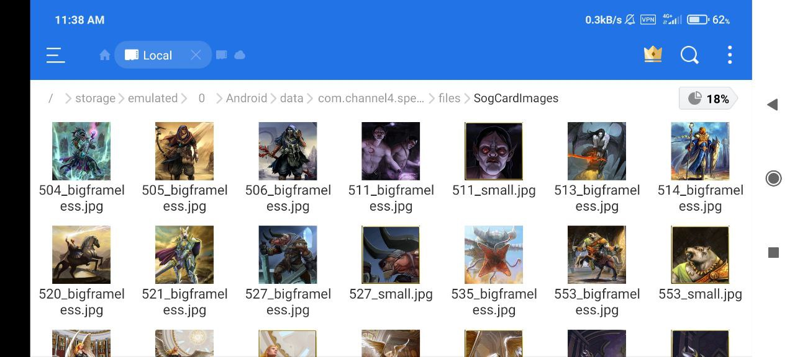Screen dimensions: 795x357
Task: Open 504_bigframeless.jpg thumbnail
Action: [x=81, y=151]
